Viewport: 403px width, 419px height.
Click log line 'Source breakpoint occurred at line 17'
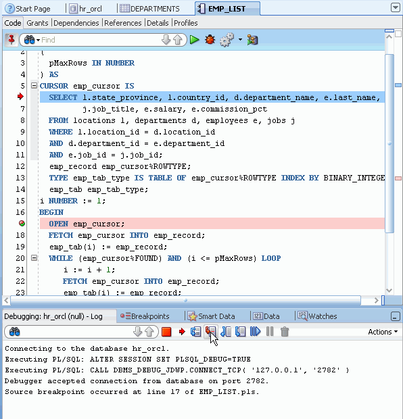(132, 392)
